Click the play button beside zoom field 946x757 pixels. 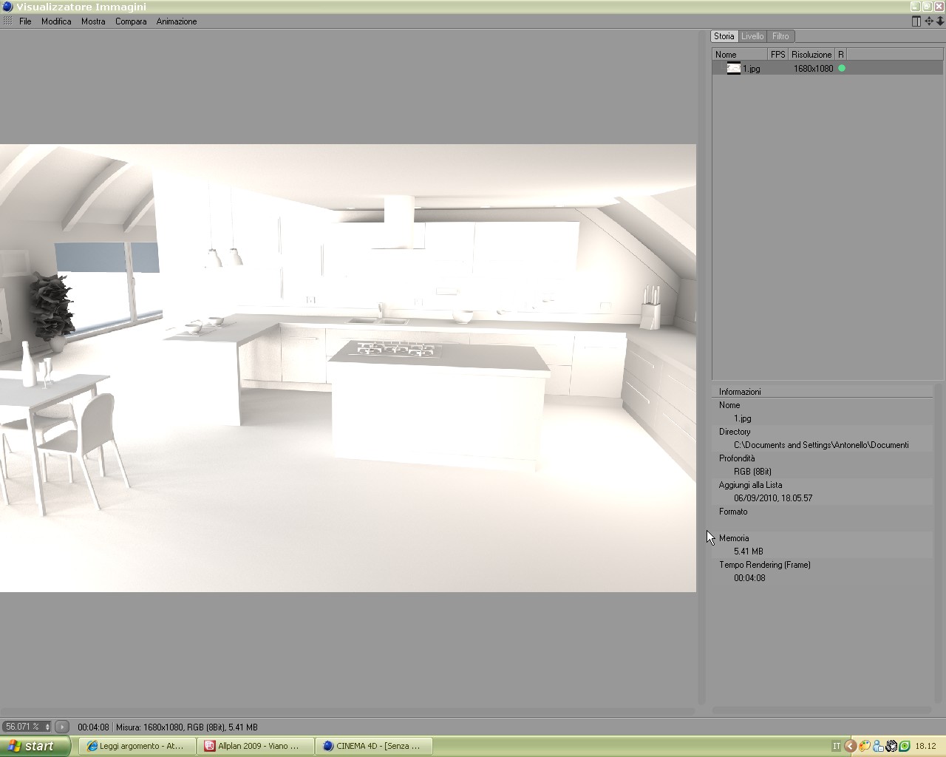[62, 727]
